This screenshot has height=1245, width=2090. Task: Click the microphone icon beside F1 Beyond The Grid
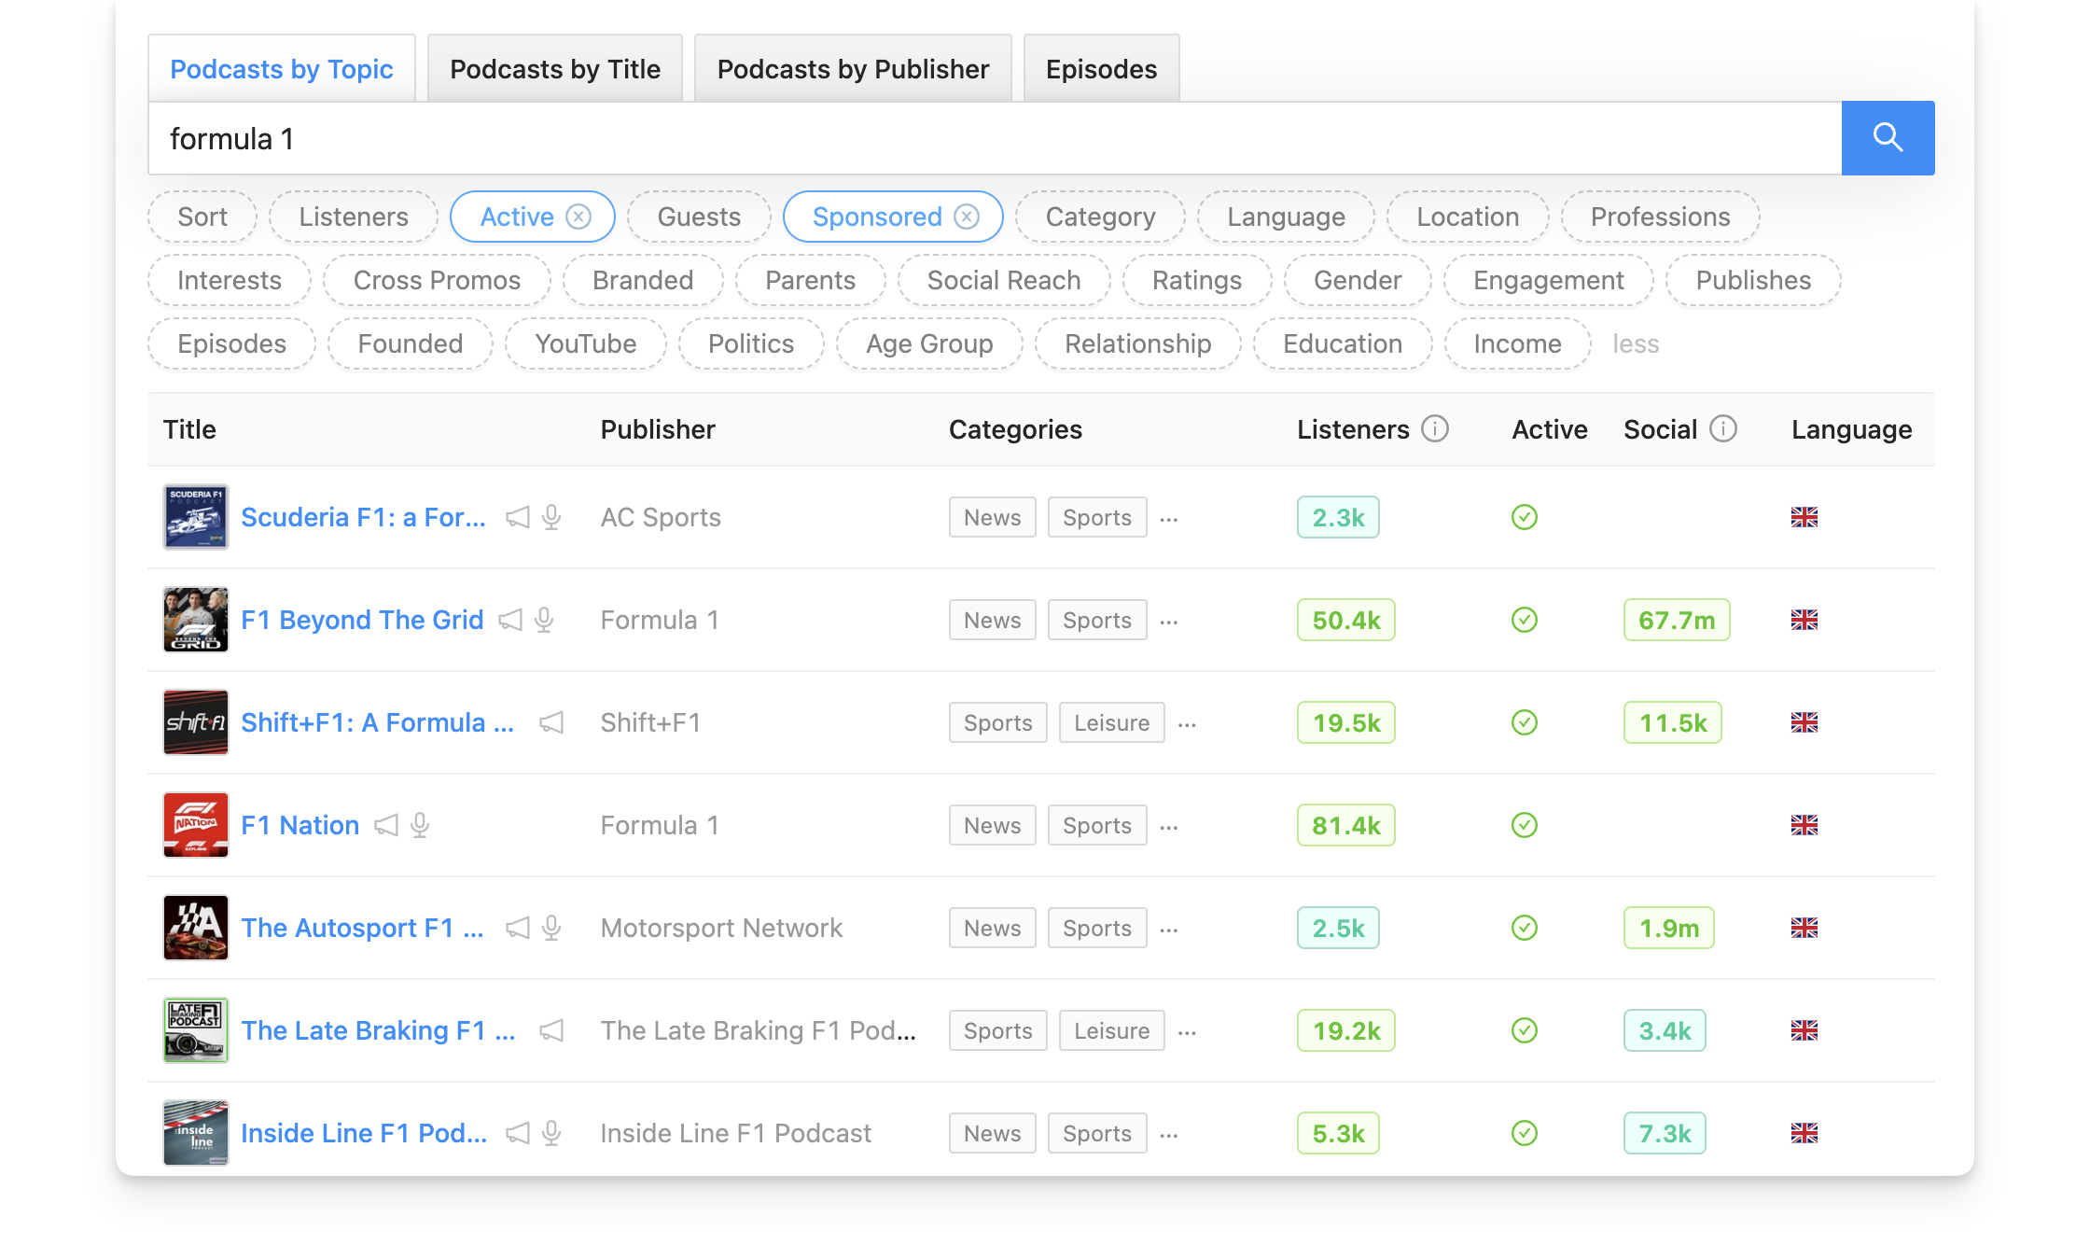(545, 620)
